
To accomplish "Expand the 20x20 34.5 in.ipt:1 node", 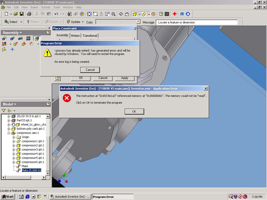I will (x=9, y=116).
